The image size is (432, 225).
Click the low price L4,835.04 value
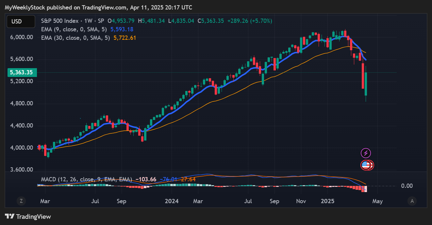pos(181,21)
